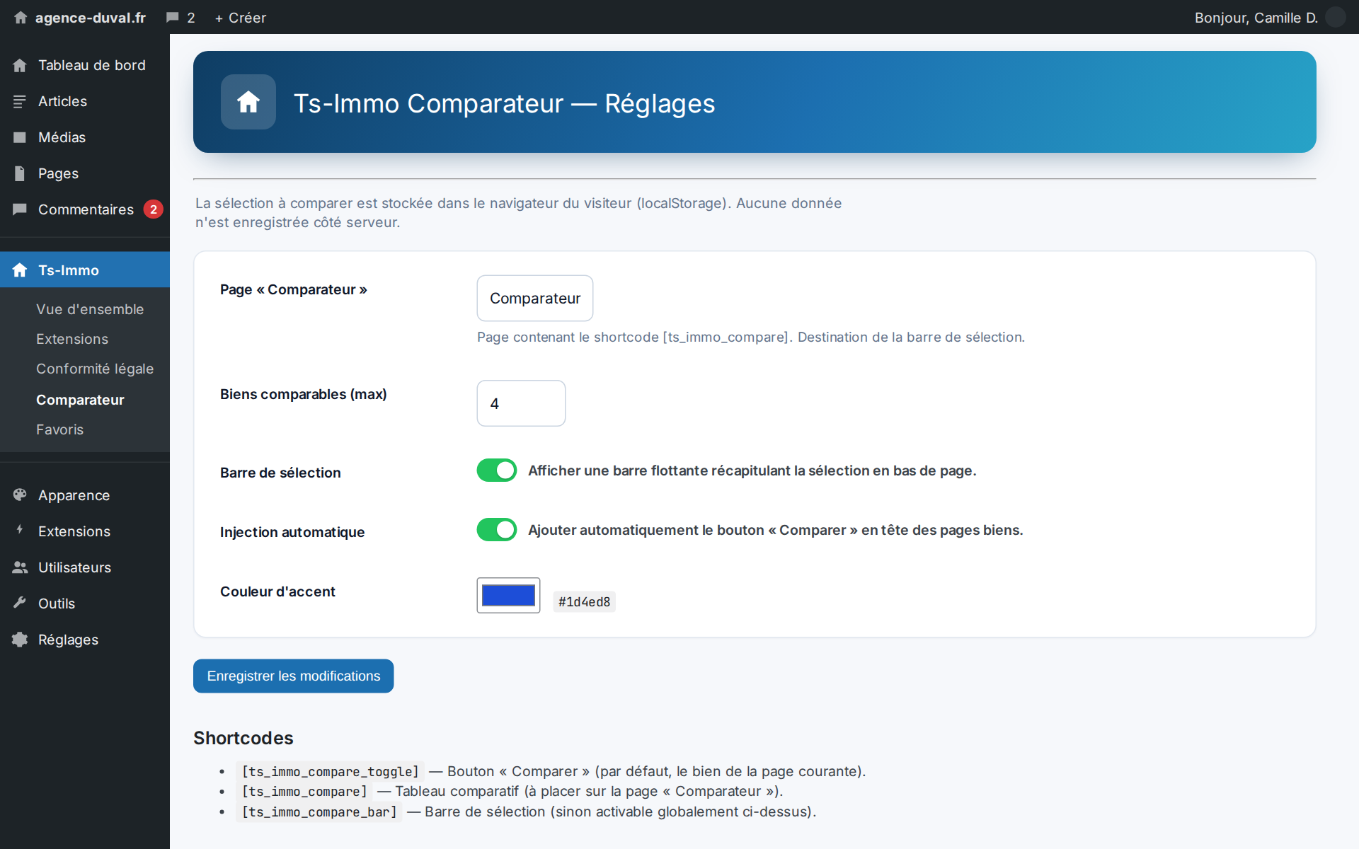Open the Page Comparateur dropdown
1359x849 pixels.
click(535, 299)
